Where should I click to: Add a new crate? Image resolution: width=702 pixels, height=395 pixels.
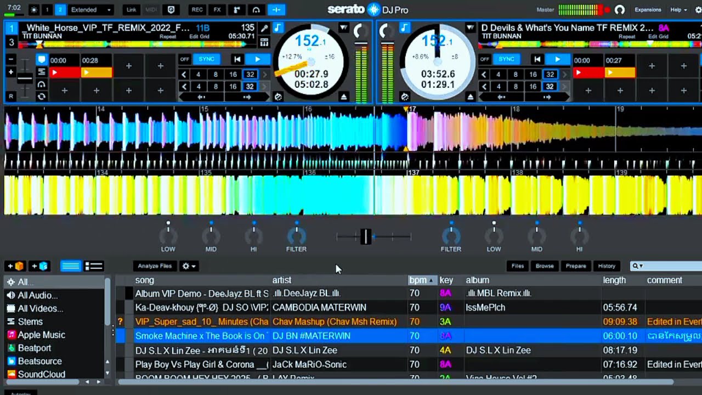[15, 266]
